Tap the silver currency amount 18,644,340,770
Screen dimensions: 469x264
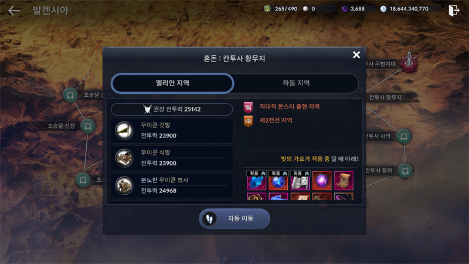(x=409, y=9)
